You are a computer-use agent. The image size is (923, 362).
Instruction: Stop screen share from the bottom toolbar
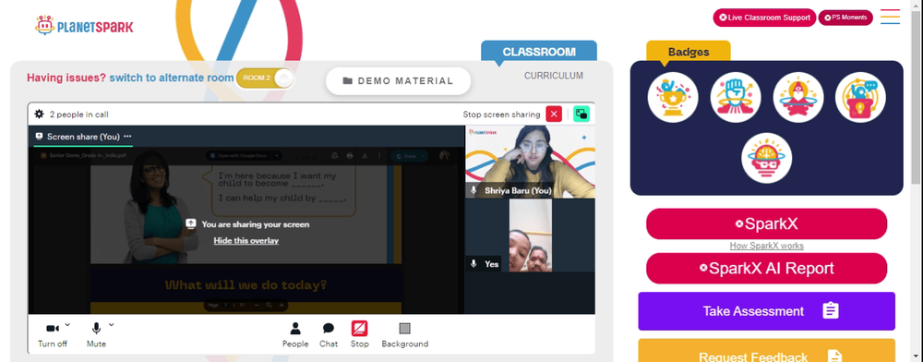pos(360,334)
